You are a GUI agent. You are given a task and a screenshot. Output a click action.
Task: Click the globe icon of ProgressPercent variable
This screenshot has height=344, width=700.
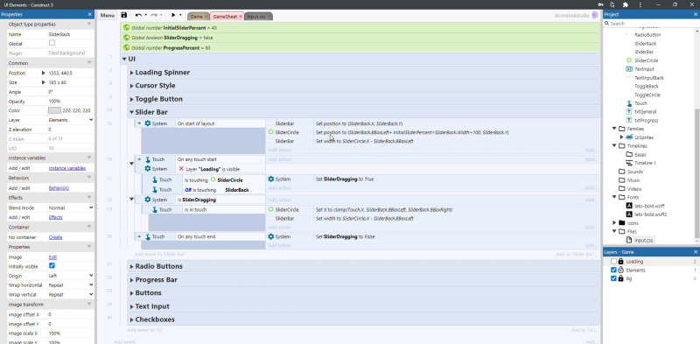click(127, 48)
